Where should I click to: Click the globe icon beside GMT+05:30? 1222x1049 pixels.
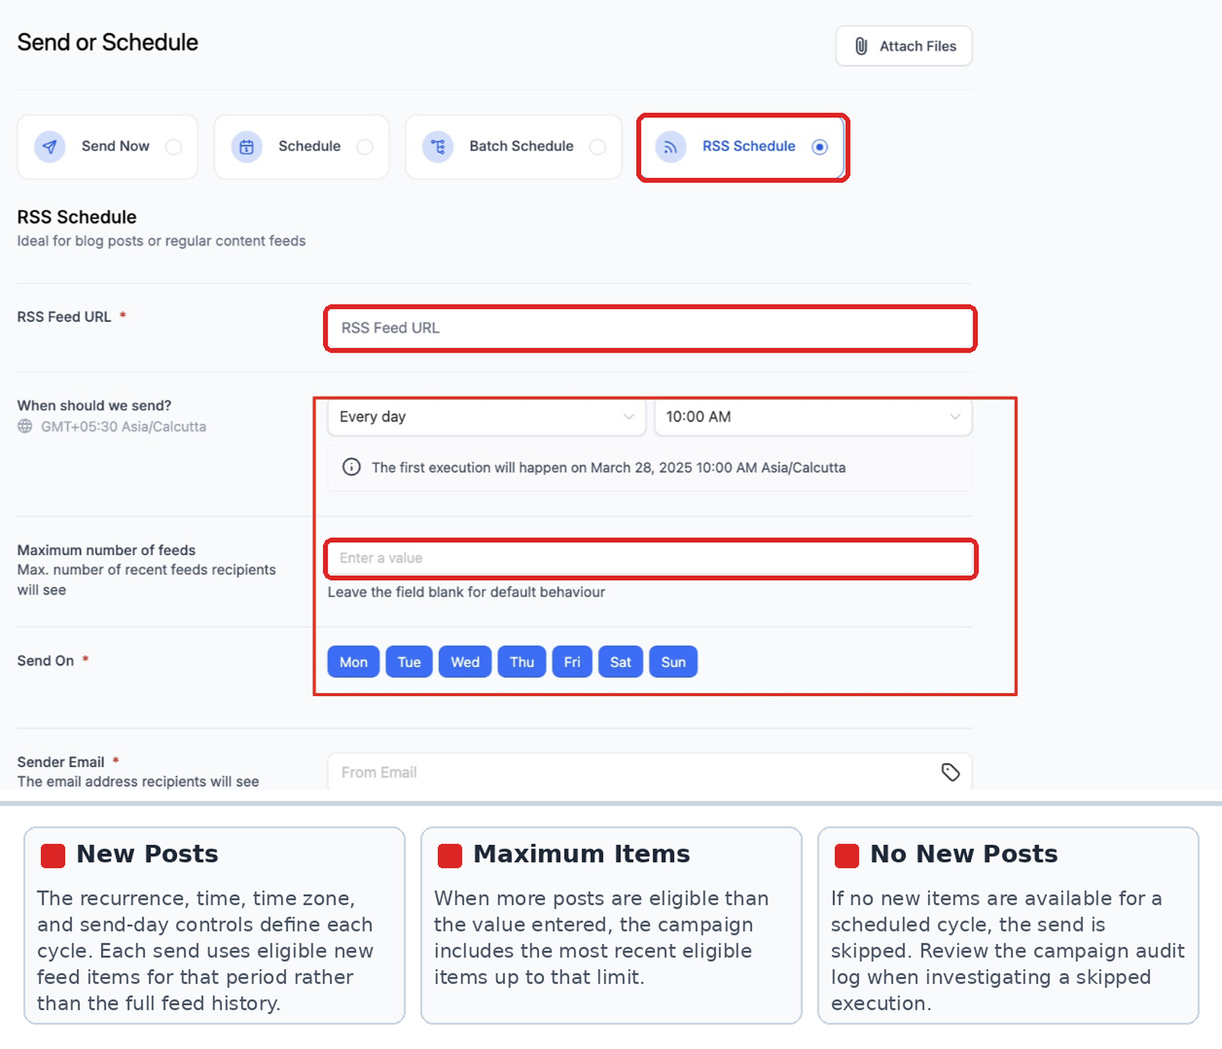click(x=25, y=426)
